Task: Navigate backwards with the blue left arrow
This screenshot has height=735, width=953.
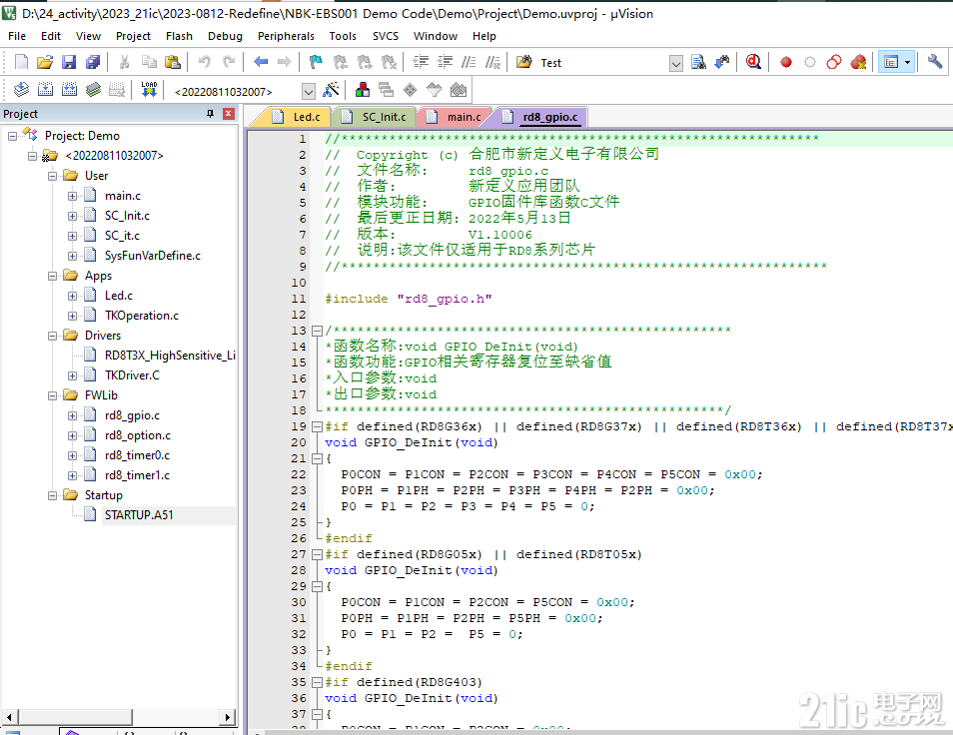Action: click(261, 62)
